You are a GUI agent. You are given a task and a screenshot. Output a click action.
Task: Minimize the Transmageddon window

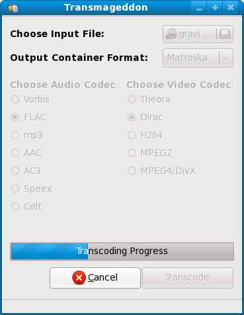pos(199,8)
